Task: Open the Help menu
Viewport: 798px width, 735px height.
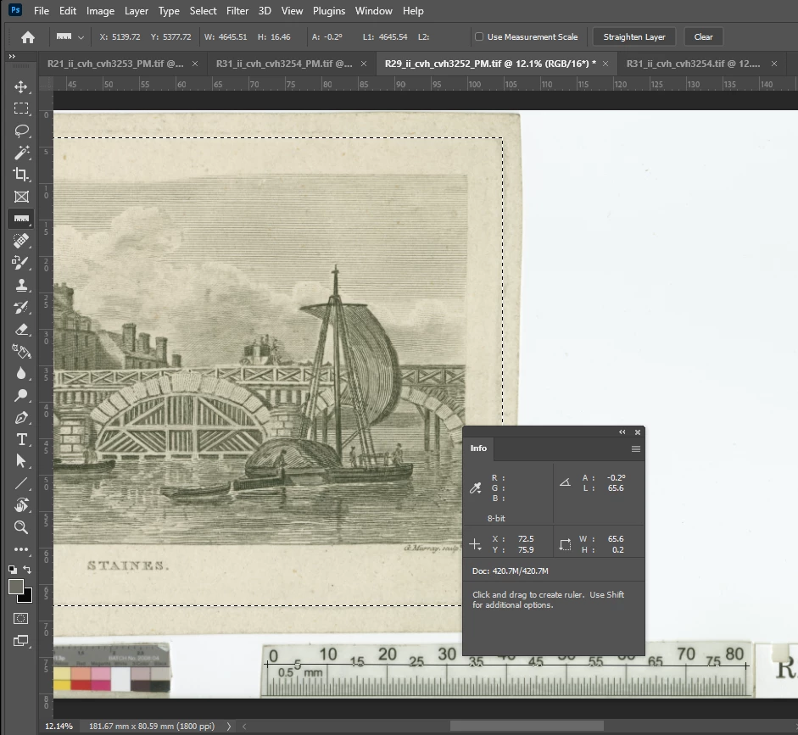Action: point(413,11)
